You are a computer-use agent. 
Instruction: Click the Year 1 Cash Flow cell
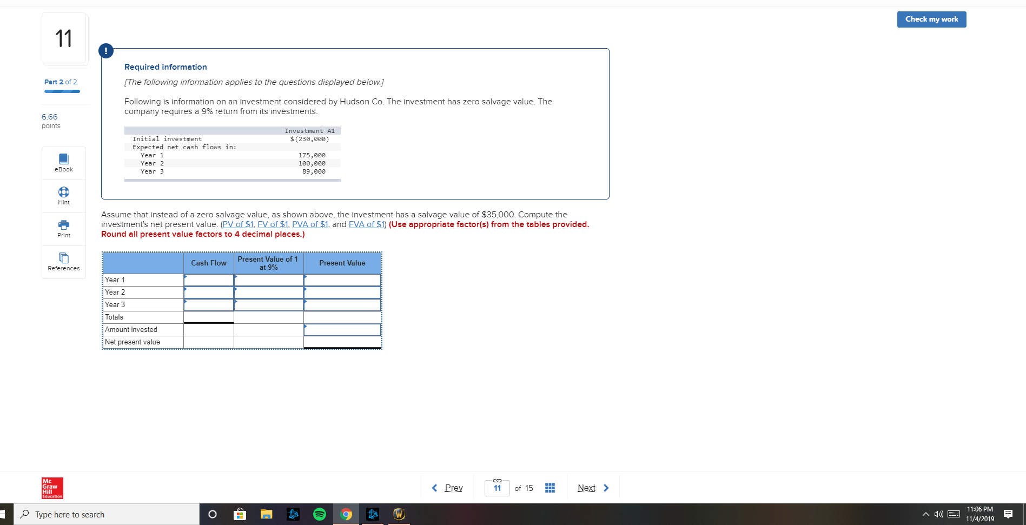(209, 280)
